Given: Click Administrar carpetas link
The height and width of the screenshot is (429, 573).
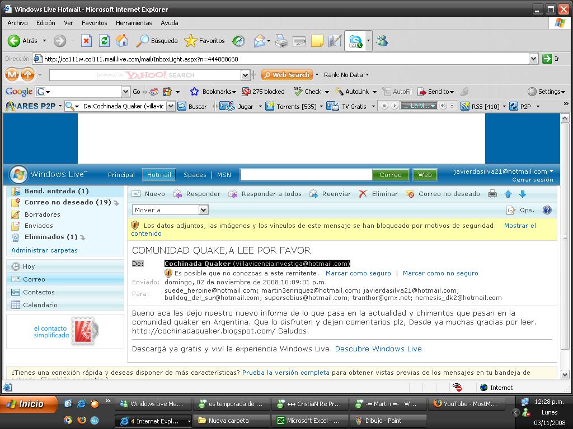Looking at the screenshot, I should point(45,250).
